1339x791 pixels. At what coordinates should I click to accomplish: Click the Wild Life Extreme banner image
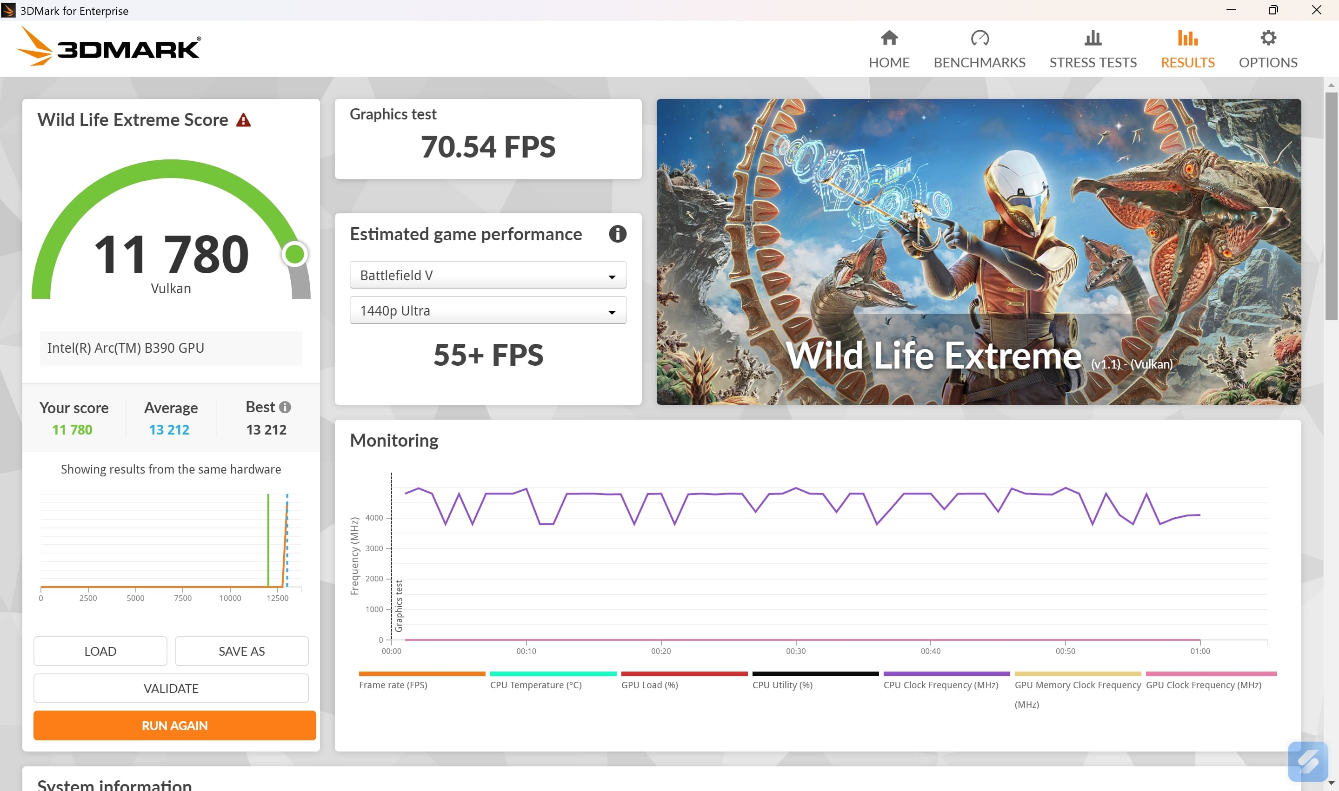978,251
